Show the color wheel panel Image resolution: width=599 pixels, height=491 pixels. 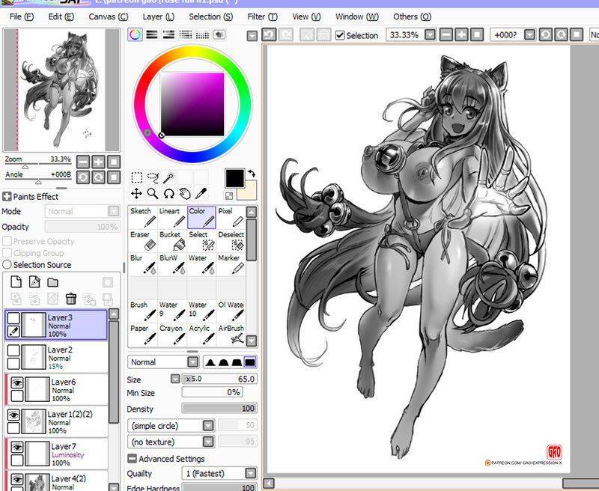point(135,34)
